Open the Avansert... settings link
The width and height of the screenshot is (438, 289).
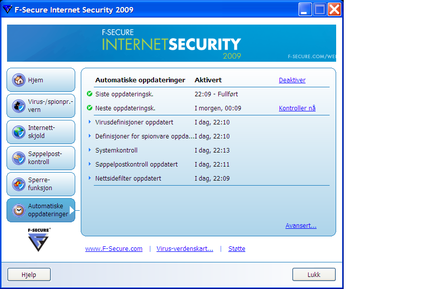(301, 226)
